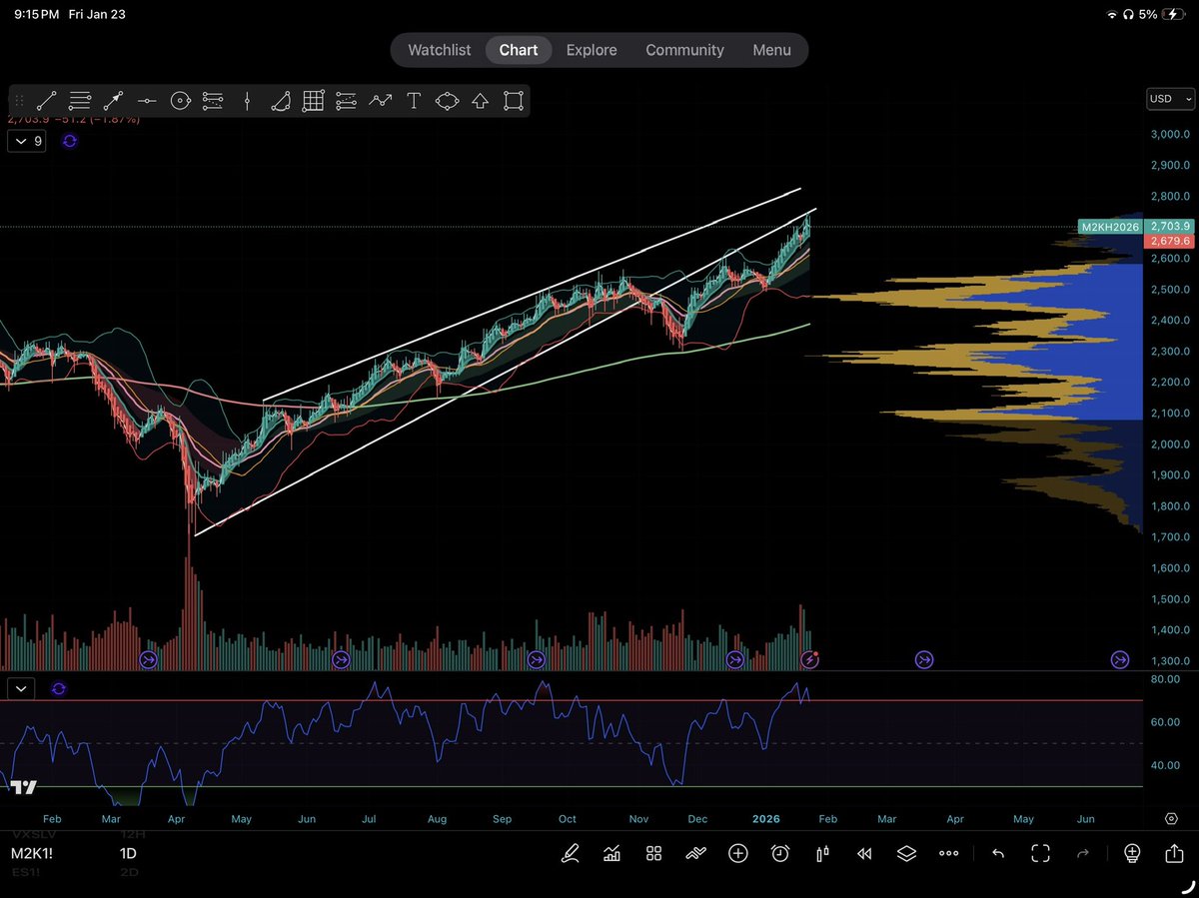Image resolution: width=1199 pixels, height=898 pixels.
Task: Open the three-dot more options
Action: click(x=949, y=853)
